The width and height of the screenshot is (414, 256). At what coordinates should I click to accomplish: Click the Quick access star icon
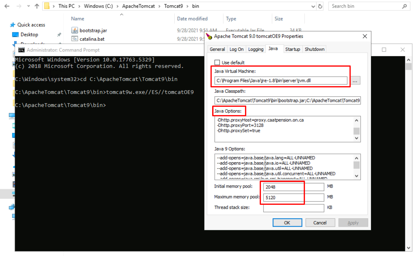13,25
